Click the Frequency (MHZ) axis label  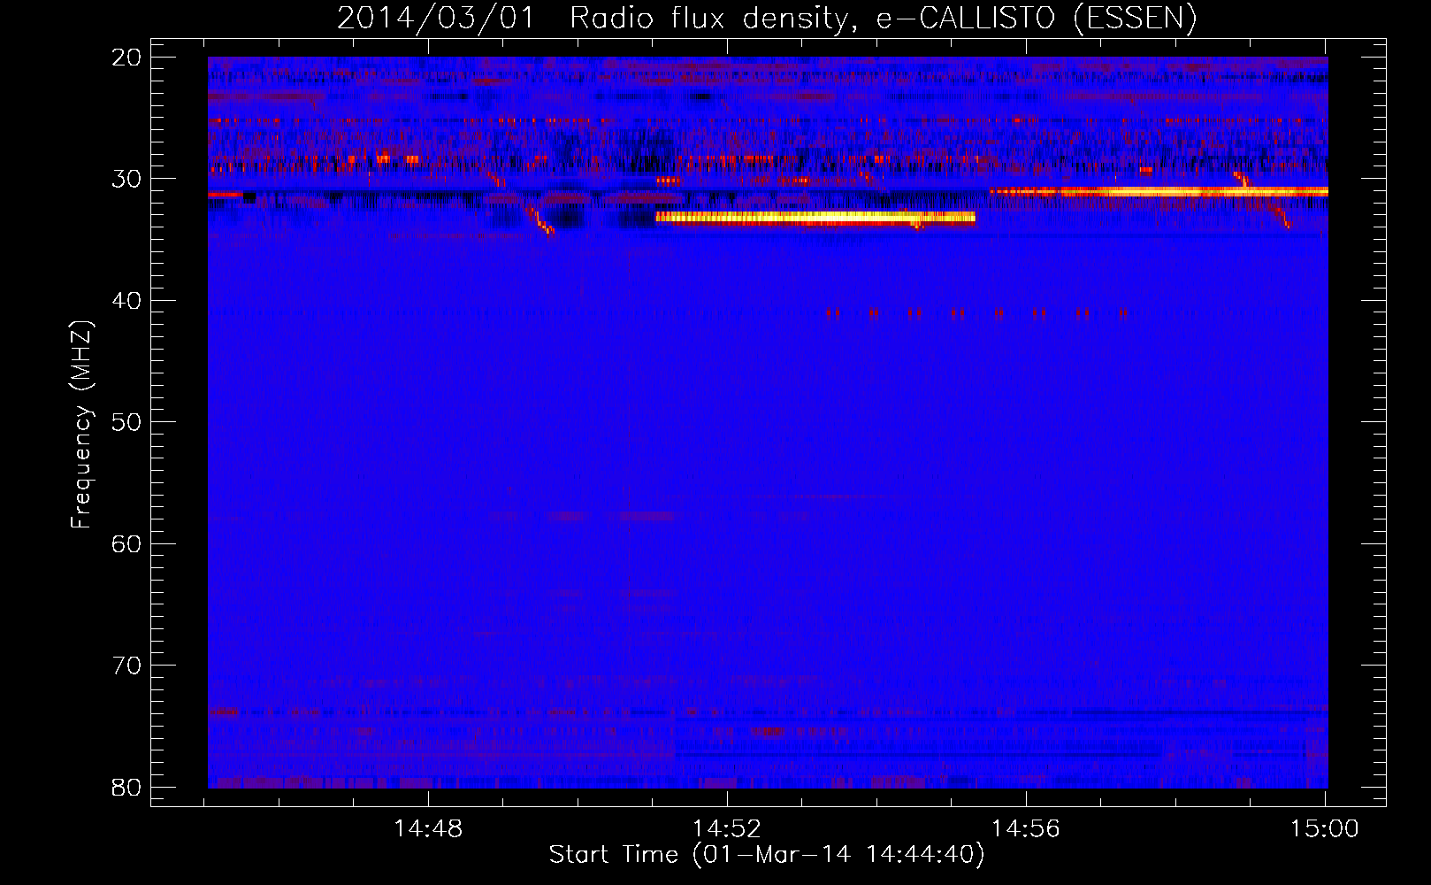click(81, 425)
